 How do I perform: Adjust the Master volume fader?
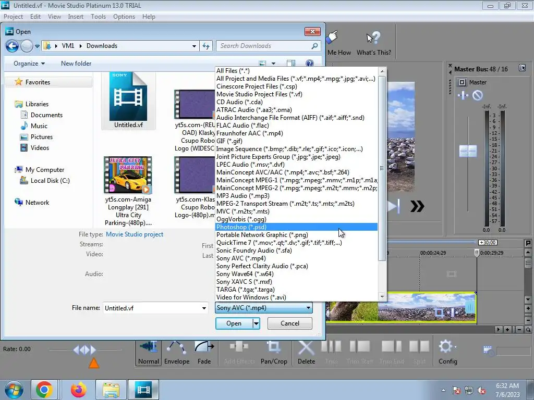pos(468,151)
